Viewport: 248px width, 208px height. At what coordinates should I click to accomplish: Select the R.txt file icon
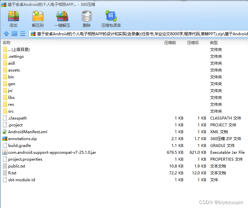[x=5, y=173]
